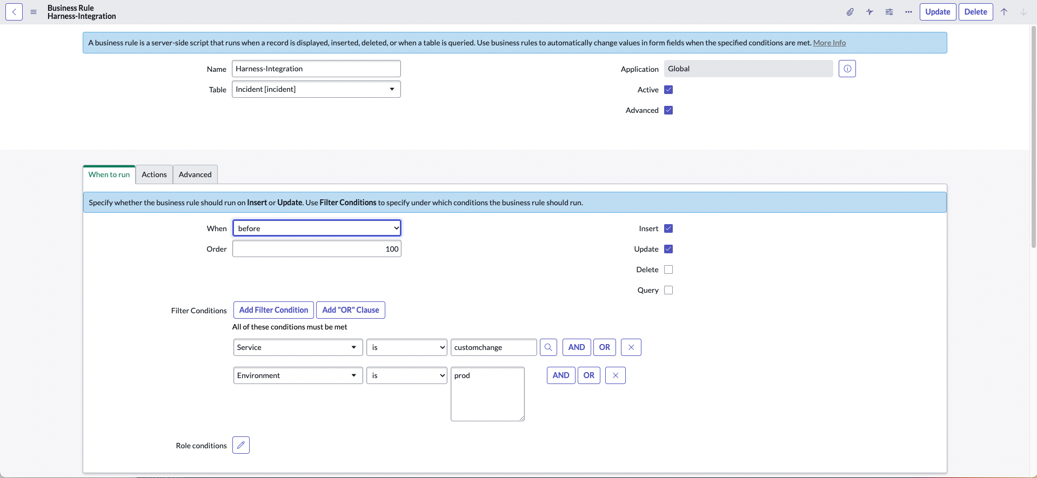
Task: Click the personalize form settings icon
Action: tap(889, 12)
